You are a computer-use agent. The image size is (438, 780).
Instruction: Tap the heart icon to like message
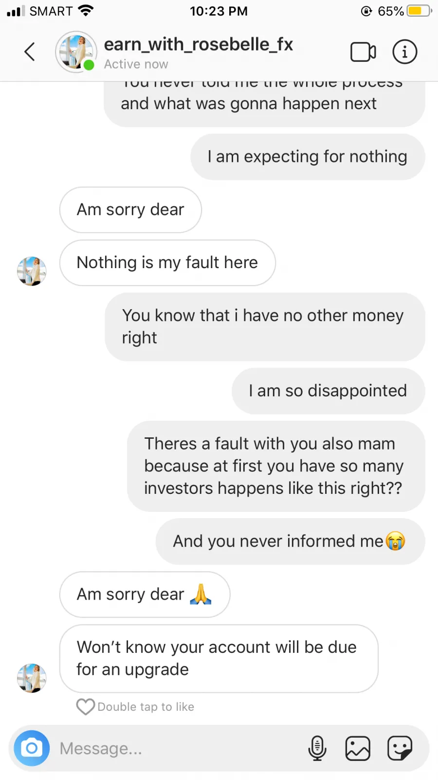[86, 707]
